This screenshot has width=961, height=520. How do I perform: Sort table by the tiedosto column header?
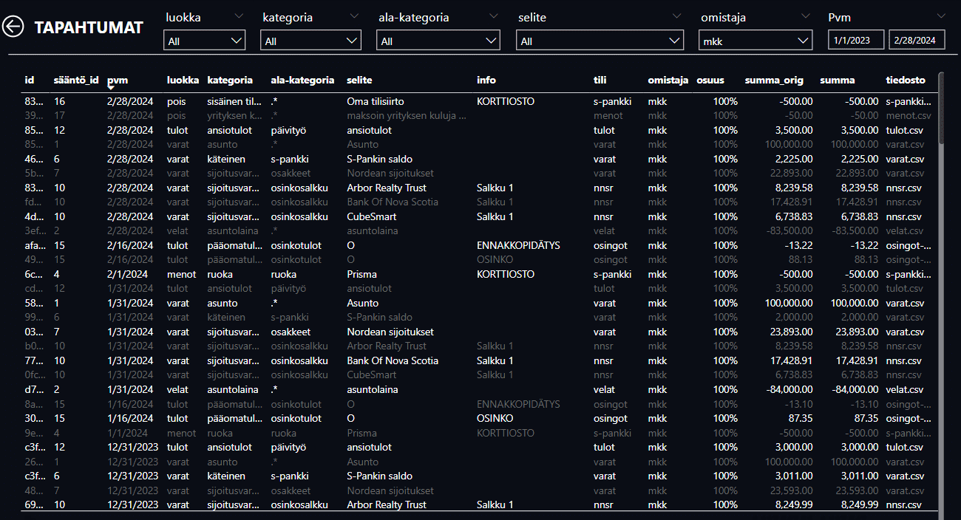(905, 80)
